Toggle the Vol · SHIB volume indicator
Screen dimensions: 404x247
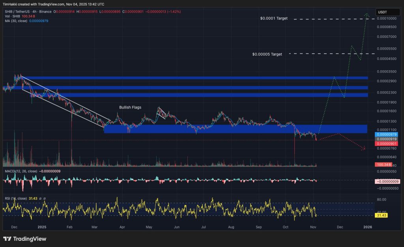12,16
